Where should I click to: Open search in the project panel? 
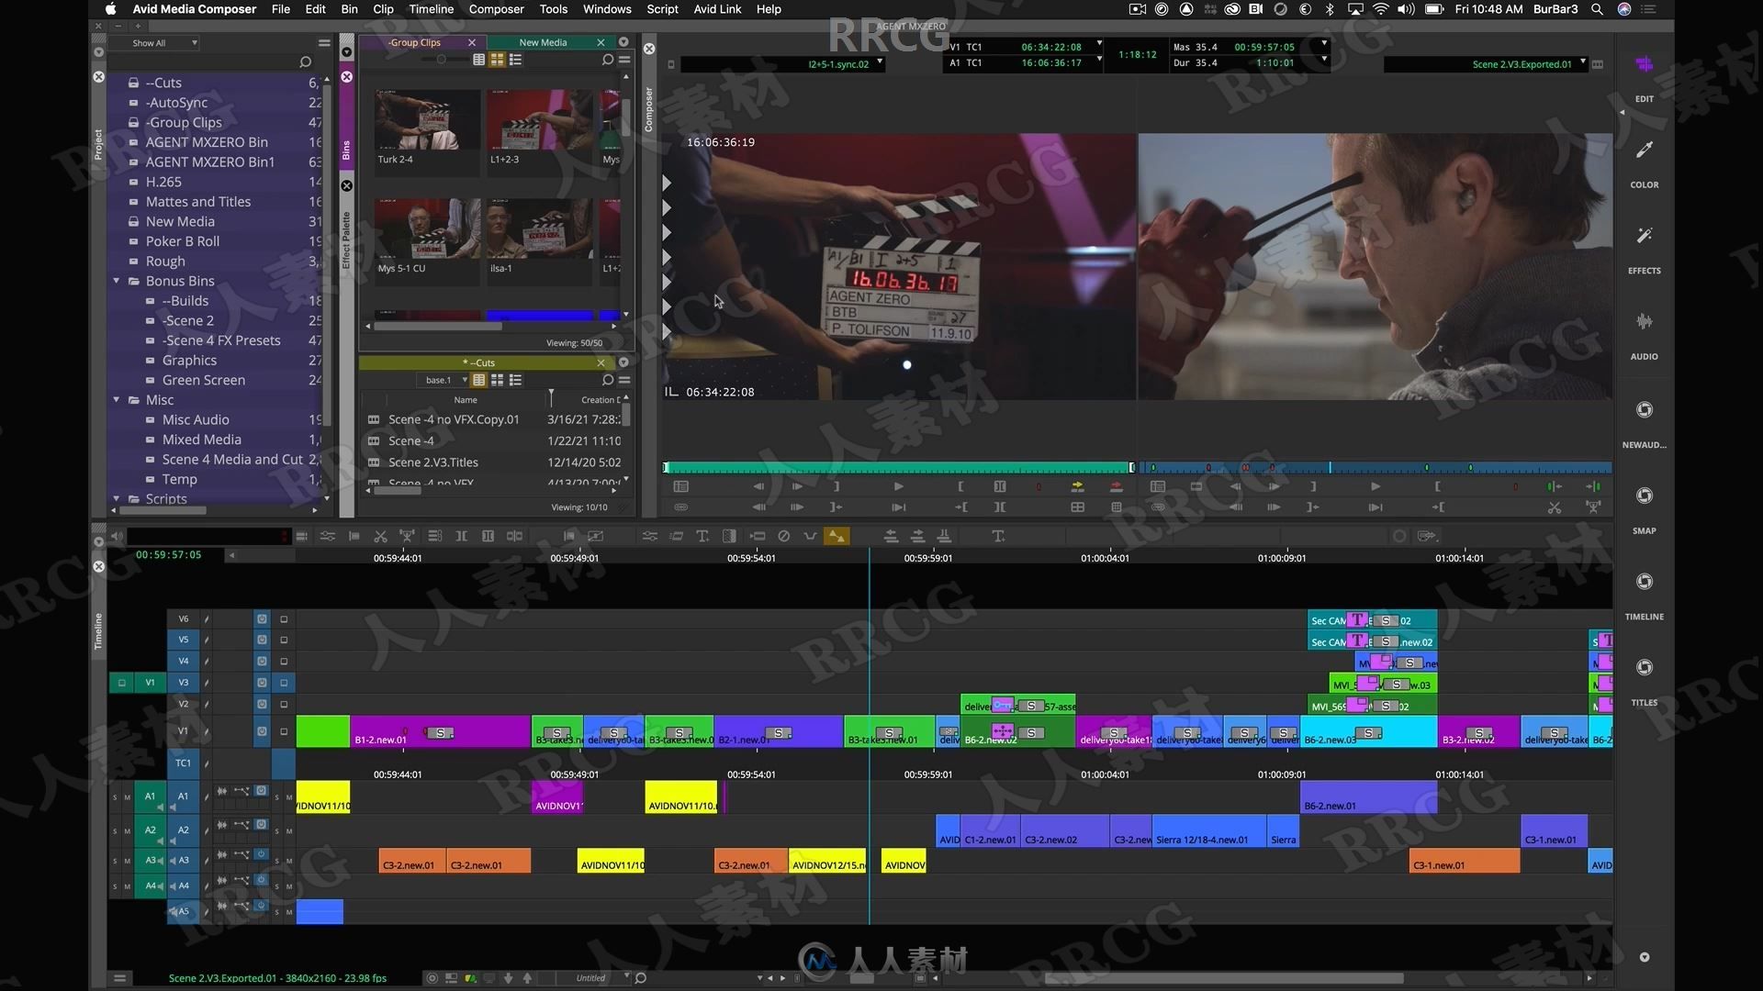[305, 61]
